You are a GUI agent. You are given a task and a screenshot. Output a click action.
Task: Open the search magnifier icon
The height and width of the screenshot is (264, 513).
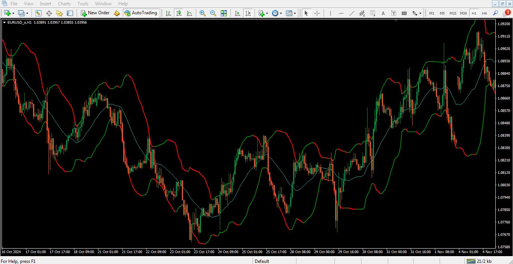496,13
